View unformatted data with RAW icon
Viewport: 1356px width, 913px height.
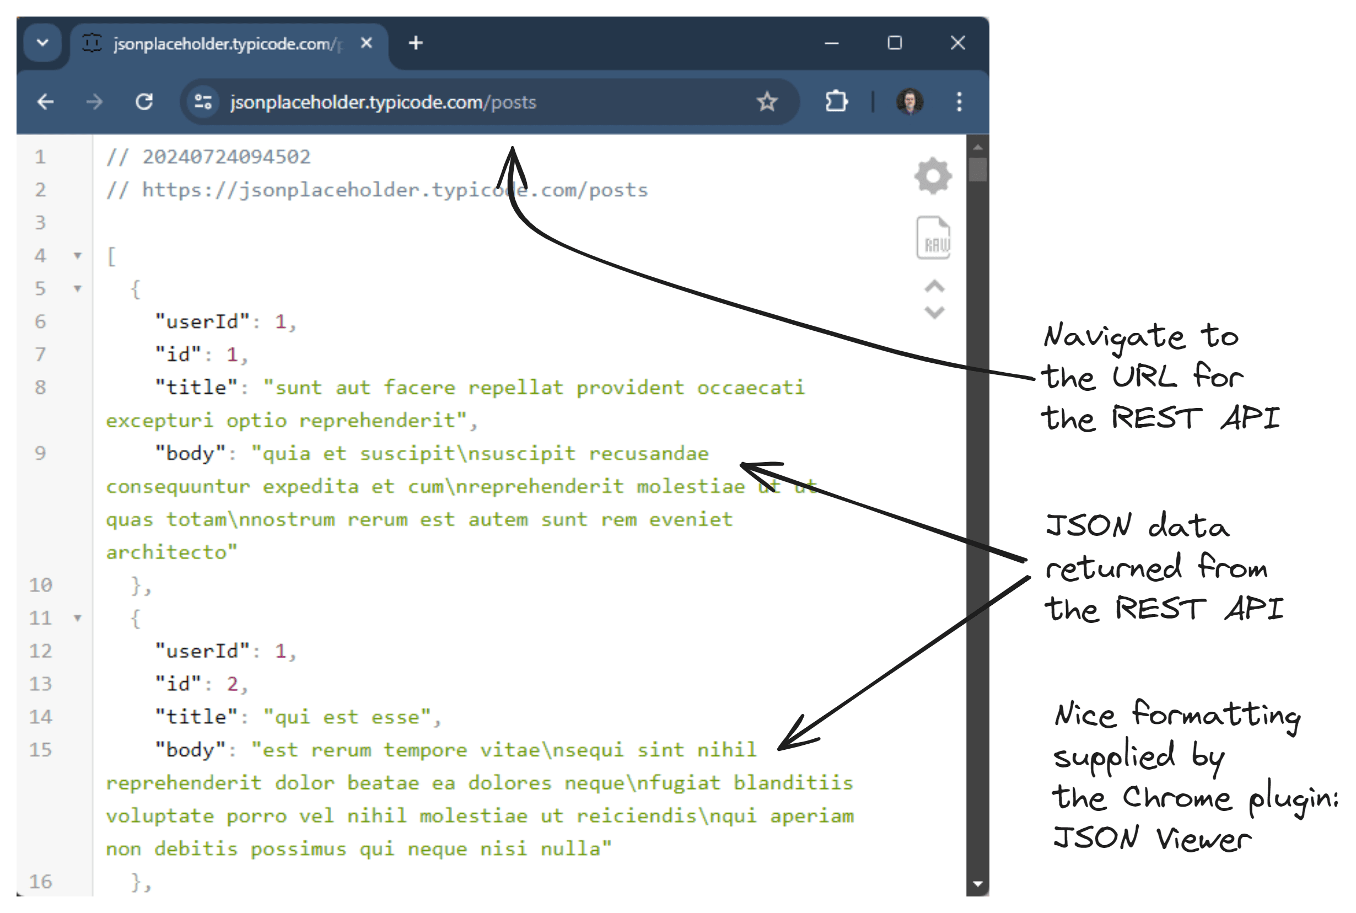tap(933, 238)
